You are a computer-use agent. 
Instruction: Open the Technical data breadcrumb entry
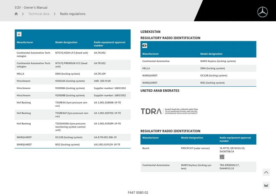39,13
